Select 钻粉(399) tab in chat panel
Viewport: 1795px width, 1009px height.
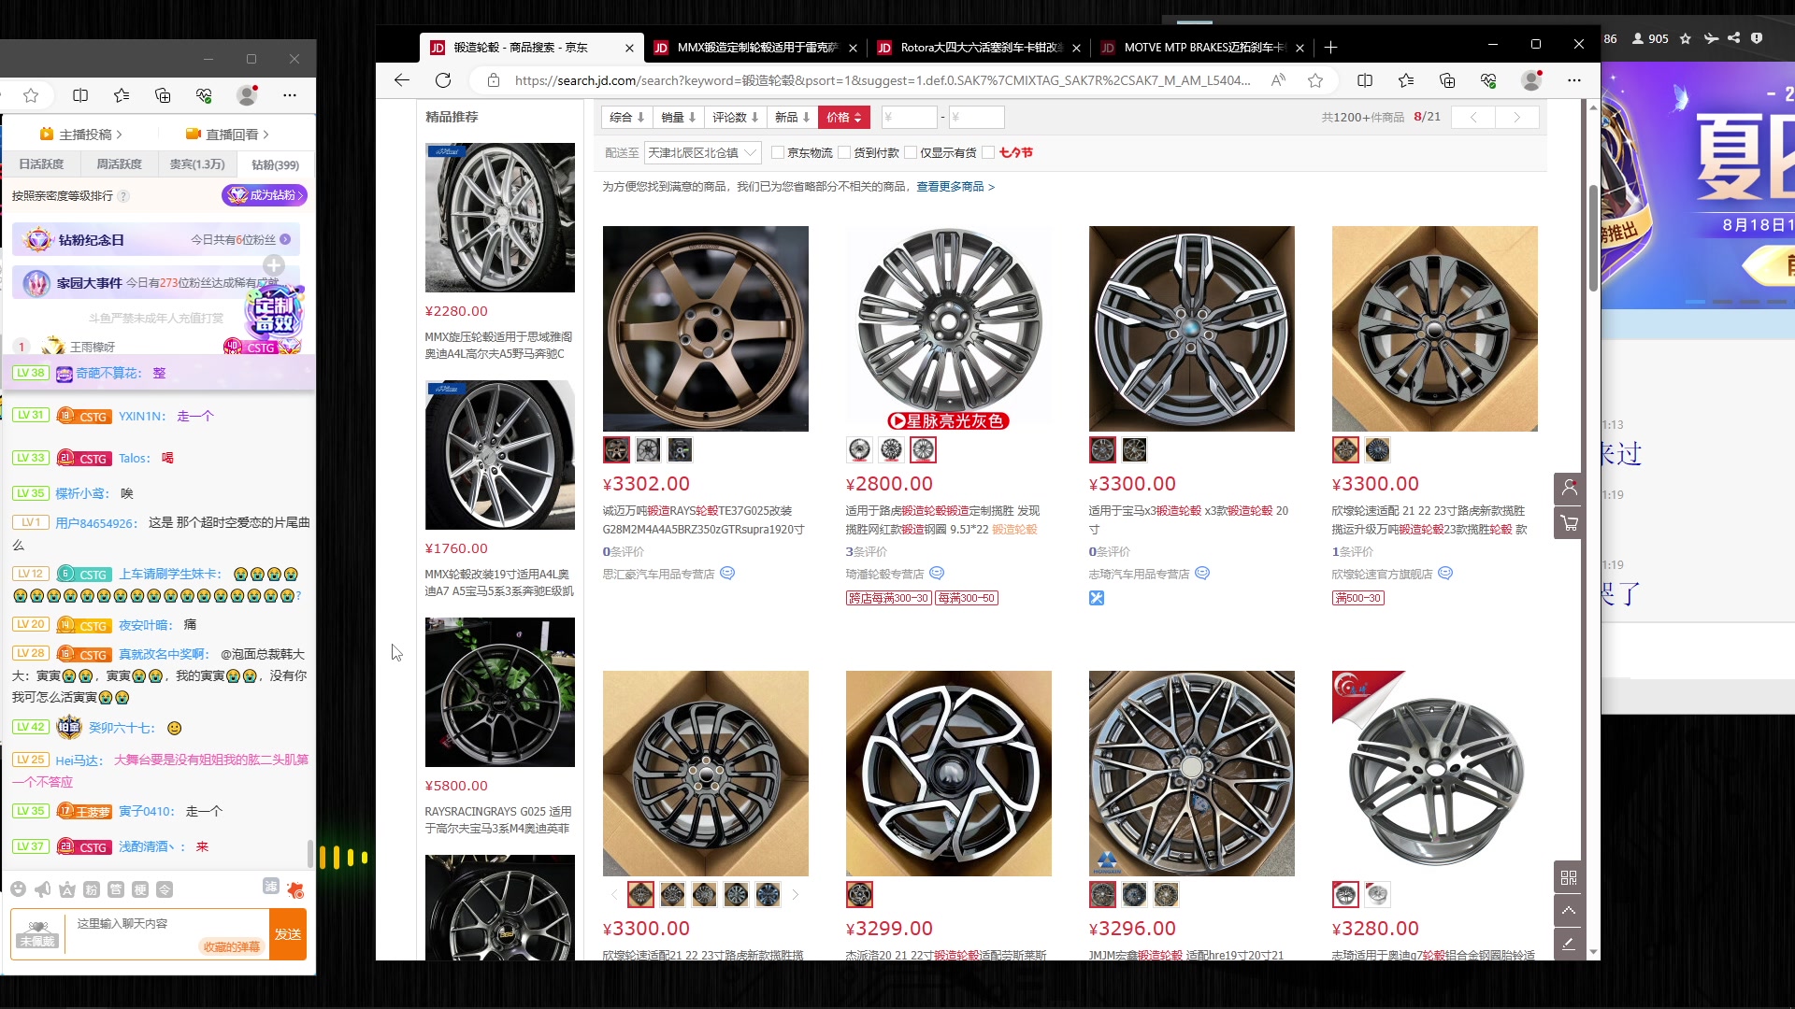coord(275,164)
